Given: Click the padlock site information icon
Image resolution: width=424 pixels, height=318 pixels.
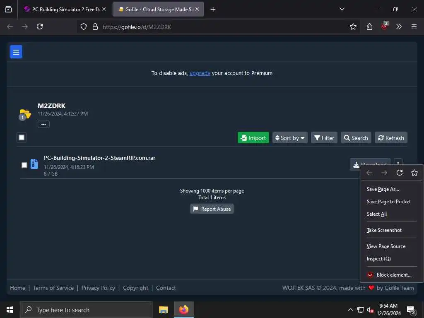Looking at the screenshot, I should (95, 26).
